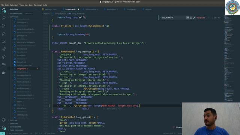Open the Go menu

point(26,5)
